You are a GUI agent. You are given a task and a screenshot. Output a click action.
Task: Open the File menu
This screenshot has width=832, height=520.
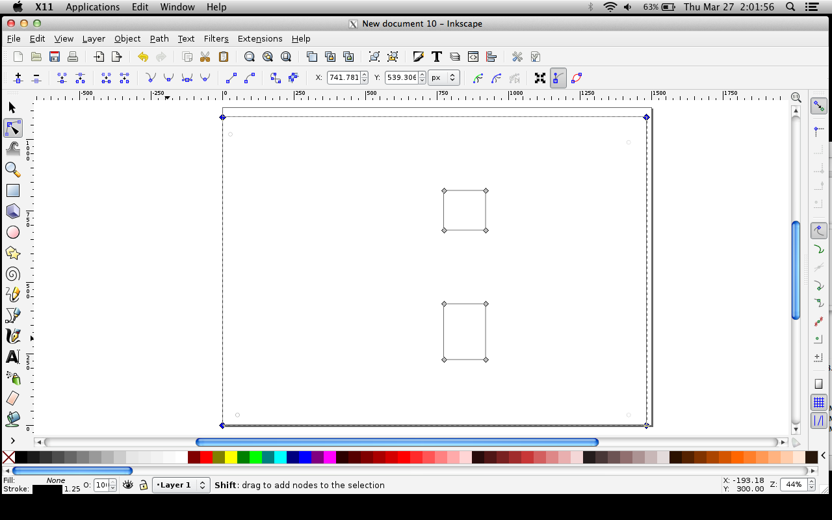[14, 38]
